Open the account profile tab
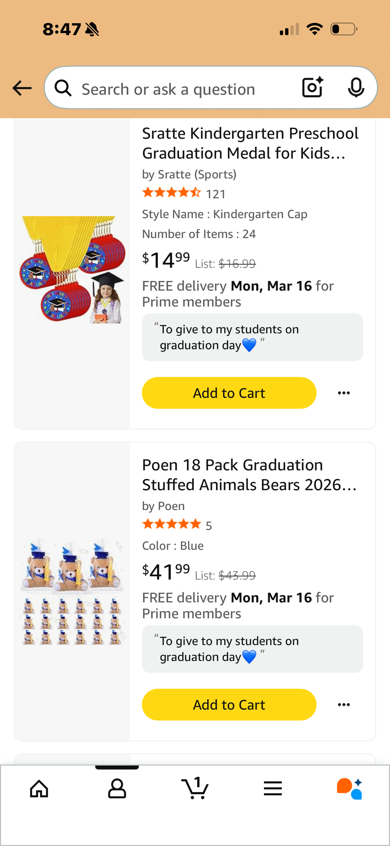The height and width of the screenshot is (846, 390). point(117,788)
